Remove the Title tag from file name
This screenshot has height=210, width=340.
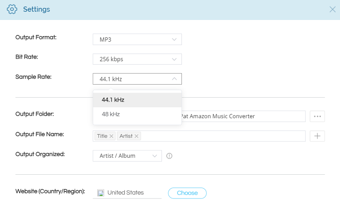click(111, 136)
